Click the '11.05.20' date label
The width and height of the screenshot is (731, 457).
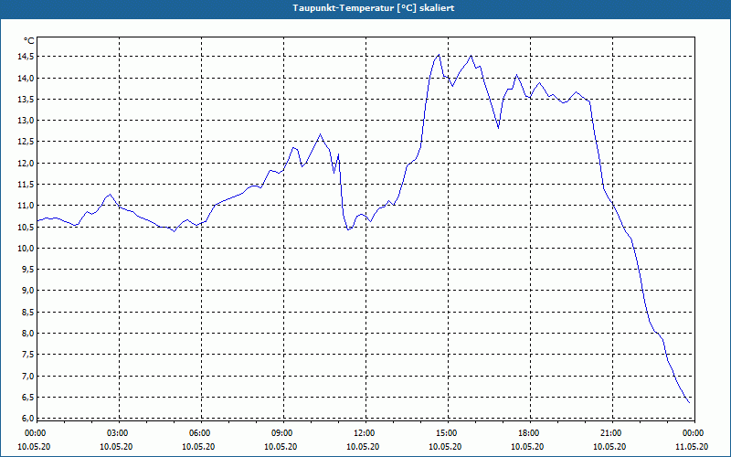coord(693,447)
